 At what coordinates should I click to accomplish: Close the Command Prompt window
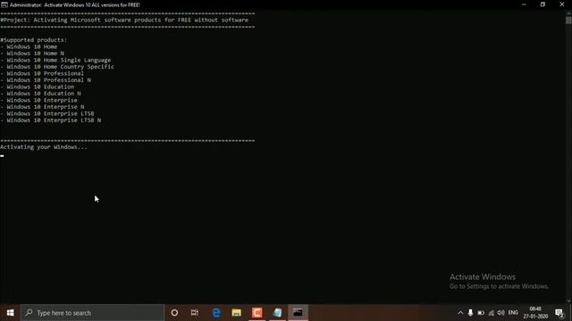click(562, 4)
